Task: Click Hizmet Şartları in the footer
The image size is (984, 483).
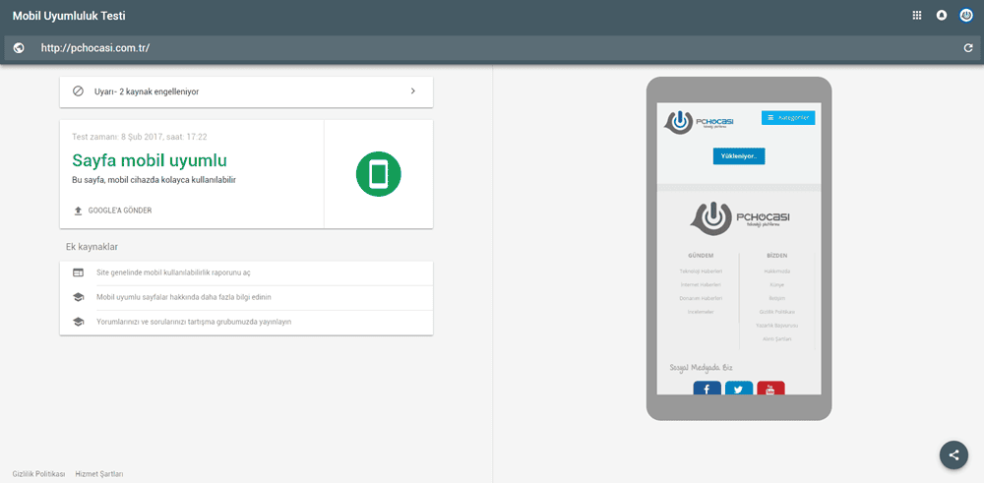Action: (99, 474)
